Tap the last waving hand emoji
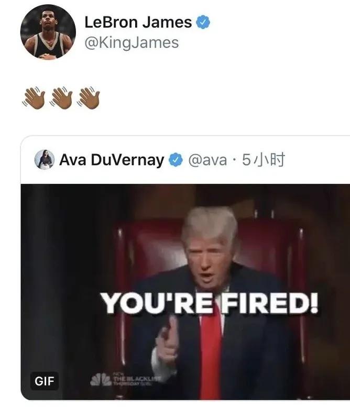 click(89, 98)
